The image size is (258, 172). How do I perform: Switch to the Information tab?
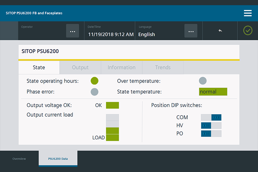(121, 67)
